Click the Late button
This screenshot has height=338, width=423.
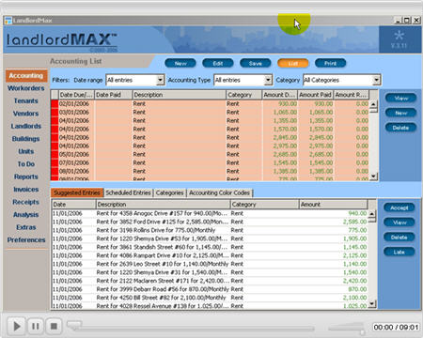pos(399,252)
